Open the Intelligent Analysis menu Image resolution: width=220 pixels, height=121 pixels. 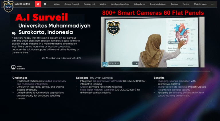click(120, 4)
